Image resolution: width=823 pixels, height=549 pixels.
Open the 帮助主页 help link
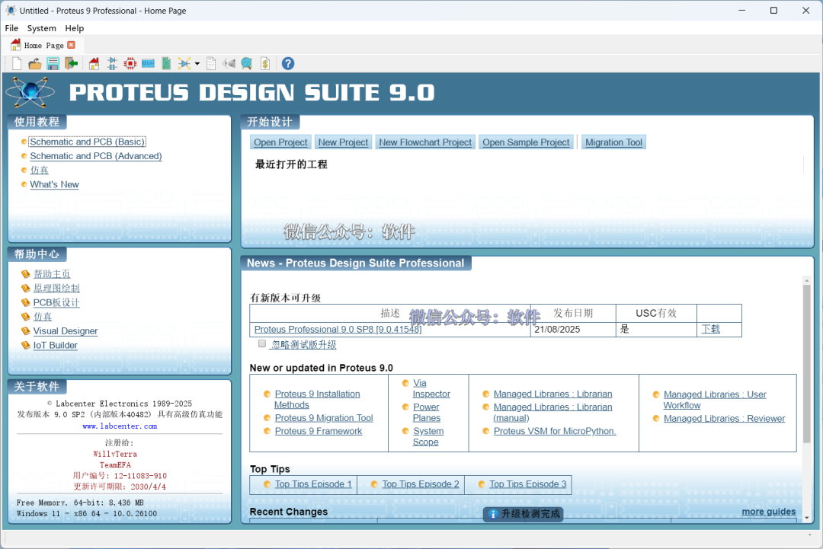click(x=52, y=273)
